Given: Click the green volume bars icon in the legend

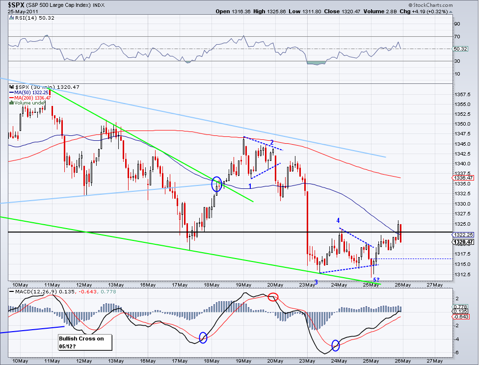Looking at the screenshot, I should click(11, 103).
